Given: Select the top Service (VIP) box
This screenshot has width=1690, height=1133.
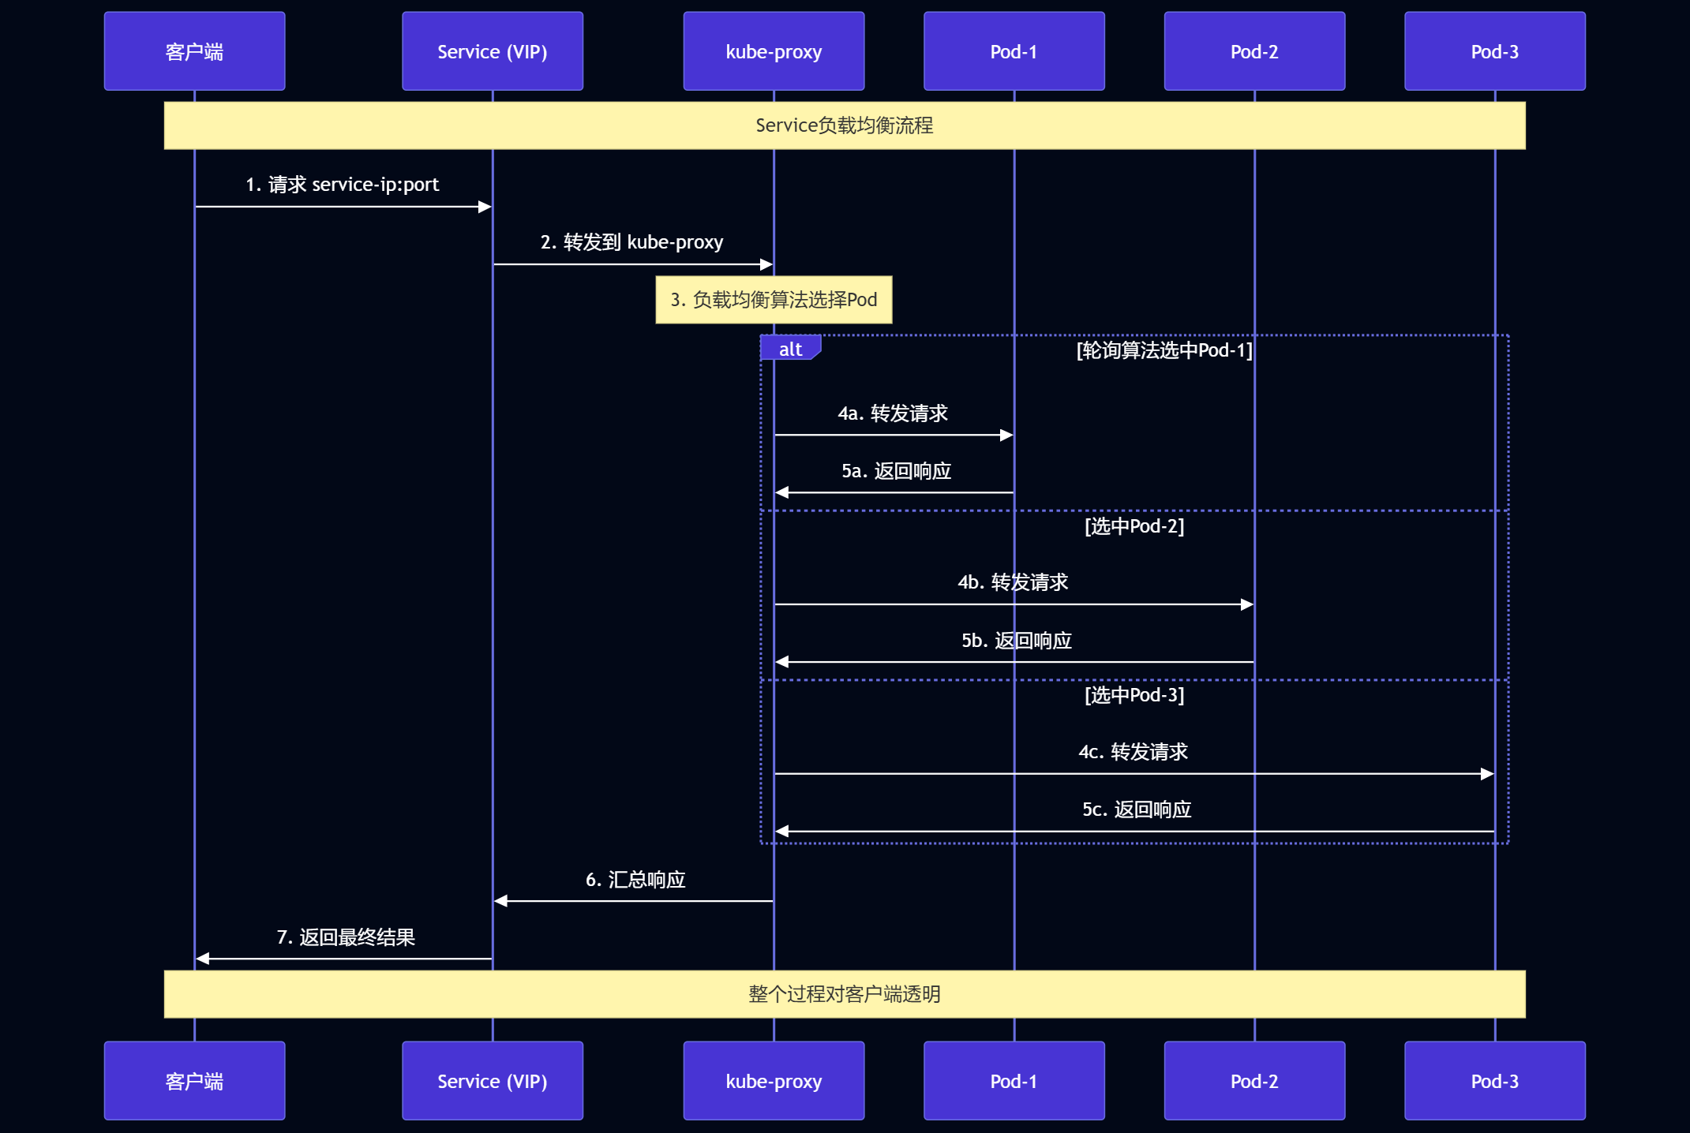Looking at the screenshot, I should click(492, 51).
